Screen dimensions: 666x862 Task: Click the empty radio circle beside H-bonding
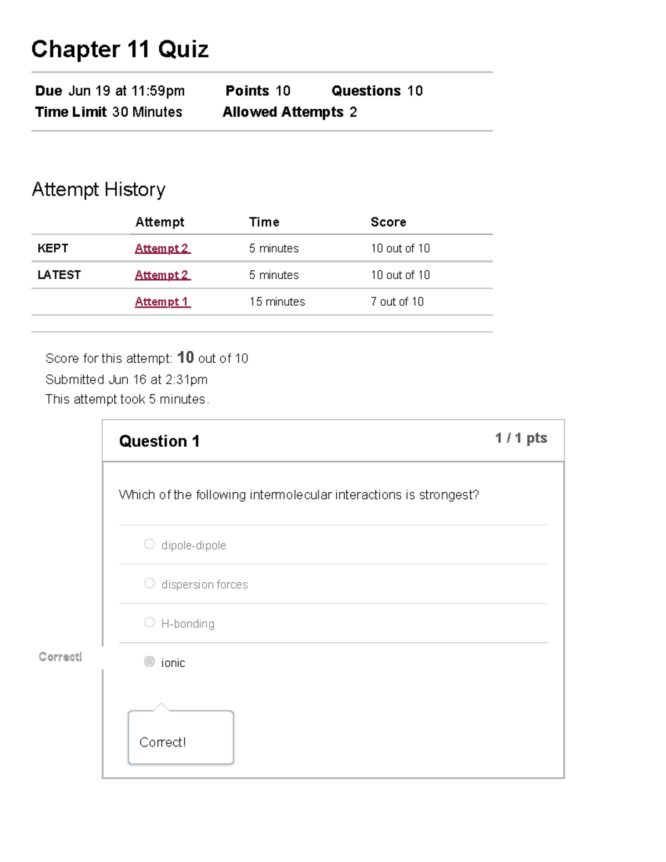click(x=149, y=622)
